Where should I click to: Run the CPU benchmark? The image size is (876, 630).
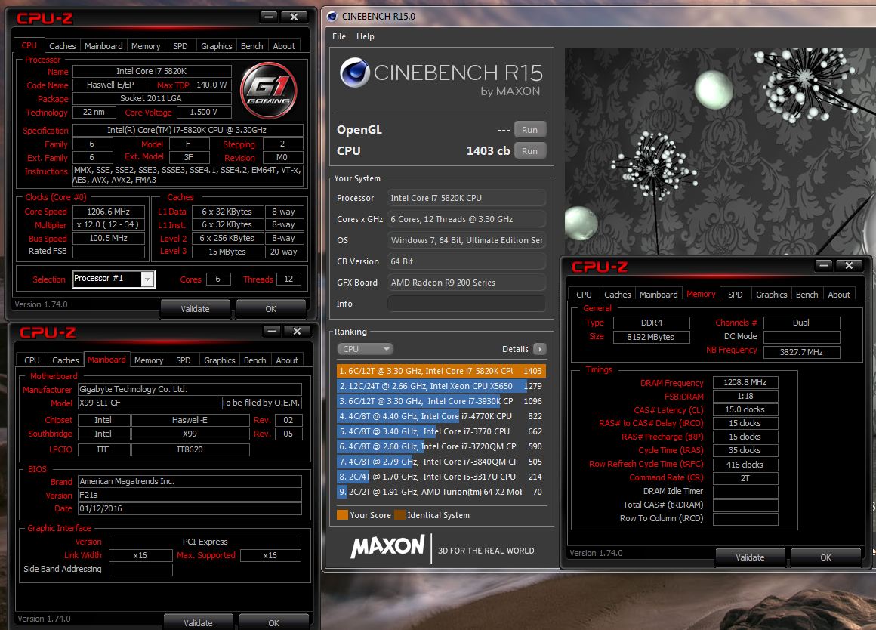point(529,151)
